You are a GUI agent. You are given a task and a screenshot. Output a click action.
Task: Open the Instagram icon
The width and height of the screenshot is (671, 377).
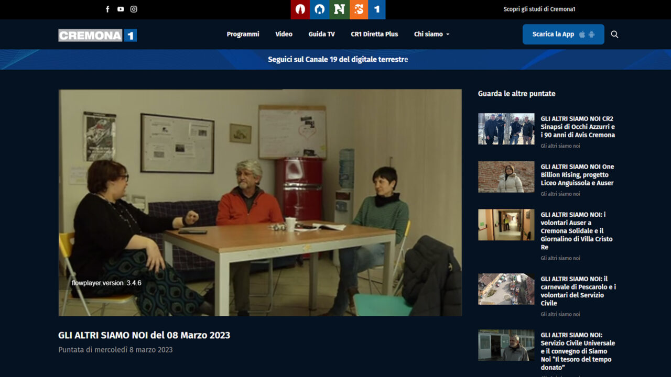point(134,9)
